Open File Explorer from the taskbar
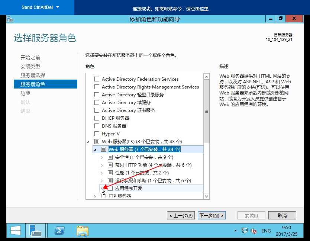 pos(83,231)
